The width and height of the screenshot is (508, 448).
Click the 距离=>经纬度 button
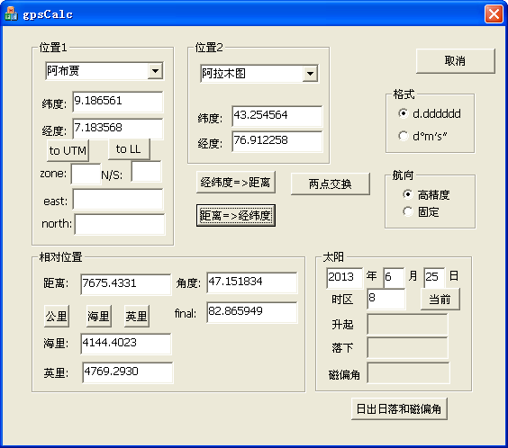[x=235, y=215]
